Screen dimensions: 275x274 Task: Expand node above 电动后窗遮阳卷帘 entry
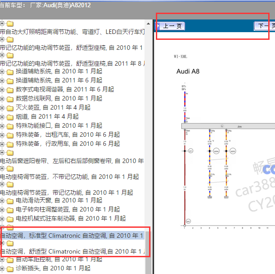click(2, 153)
